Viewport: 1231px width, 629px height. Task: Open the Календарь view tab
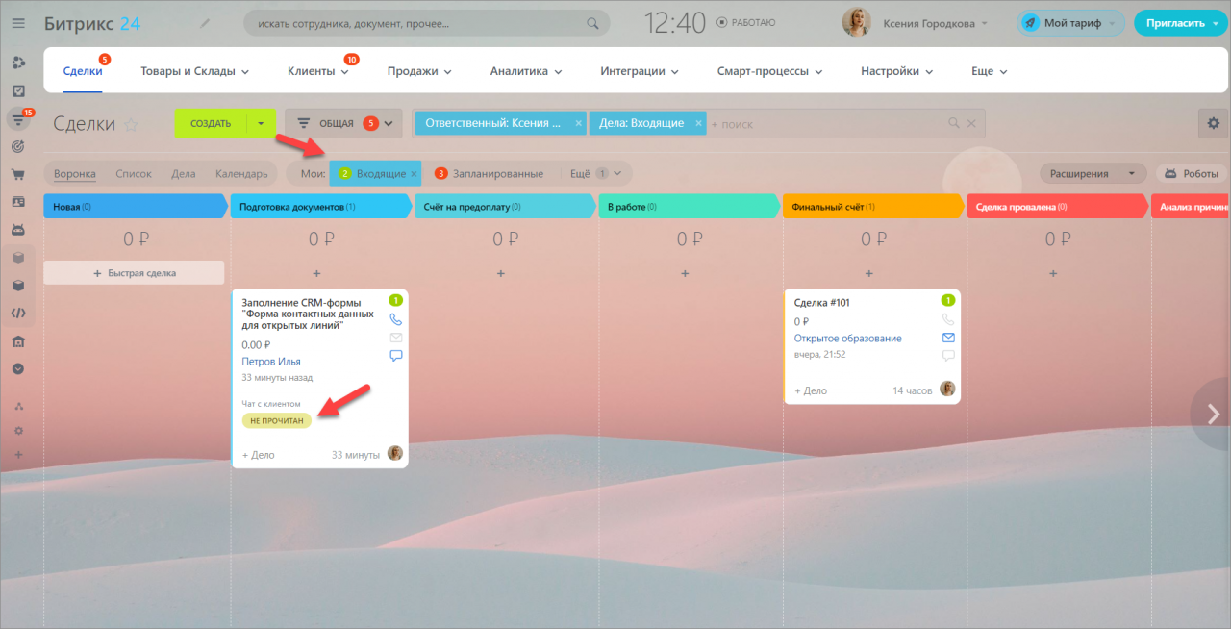pyautogui.click(x=241, y=174)
